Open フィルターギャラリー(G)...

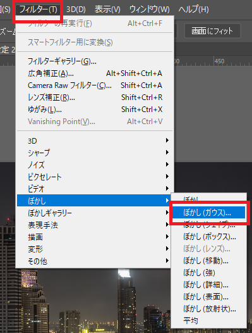click(x=95, y=61)
